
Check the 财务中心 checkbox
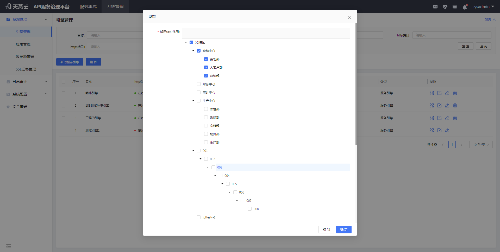pyautogui.click(x=199, y=84)
